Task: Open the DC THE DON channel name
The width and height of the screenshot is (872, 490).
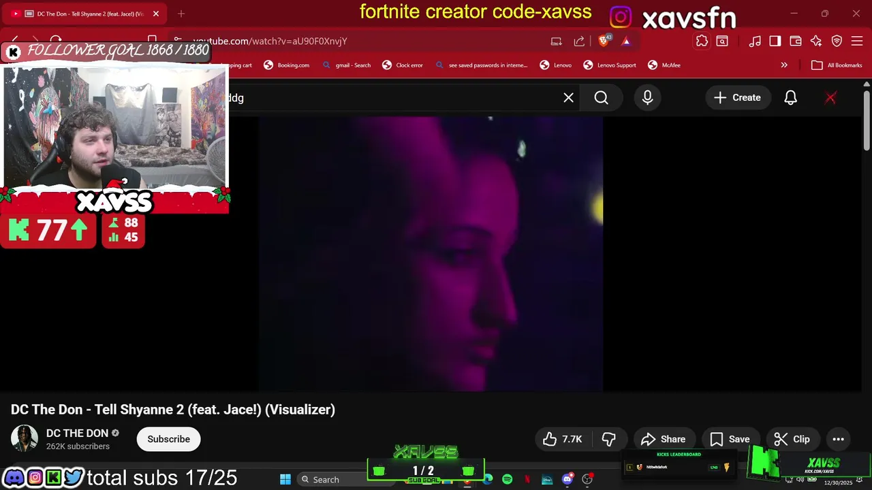Action: coord(77,434)
